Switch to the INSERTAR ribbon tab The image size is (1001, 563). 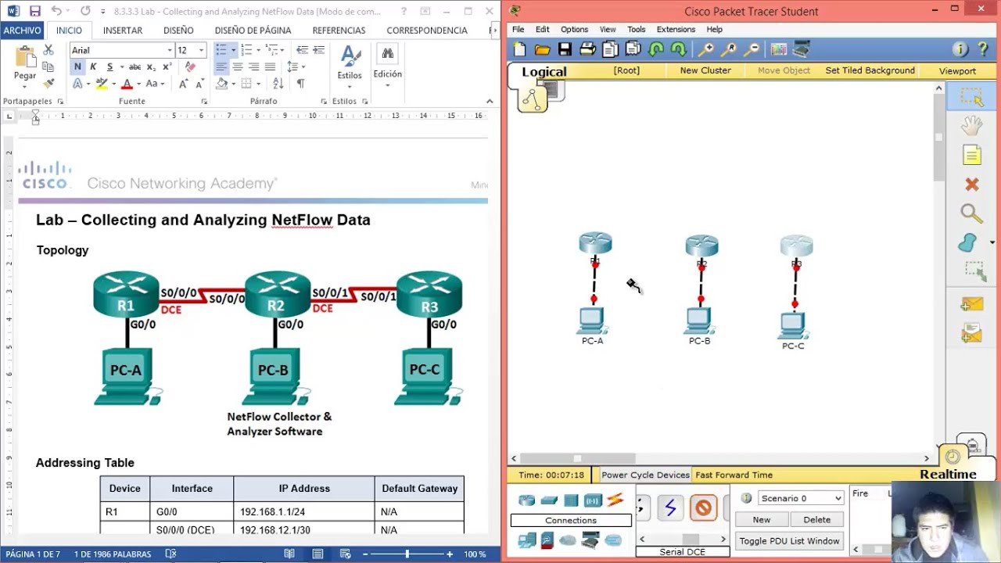(x=123, y=30)
